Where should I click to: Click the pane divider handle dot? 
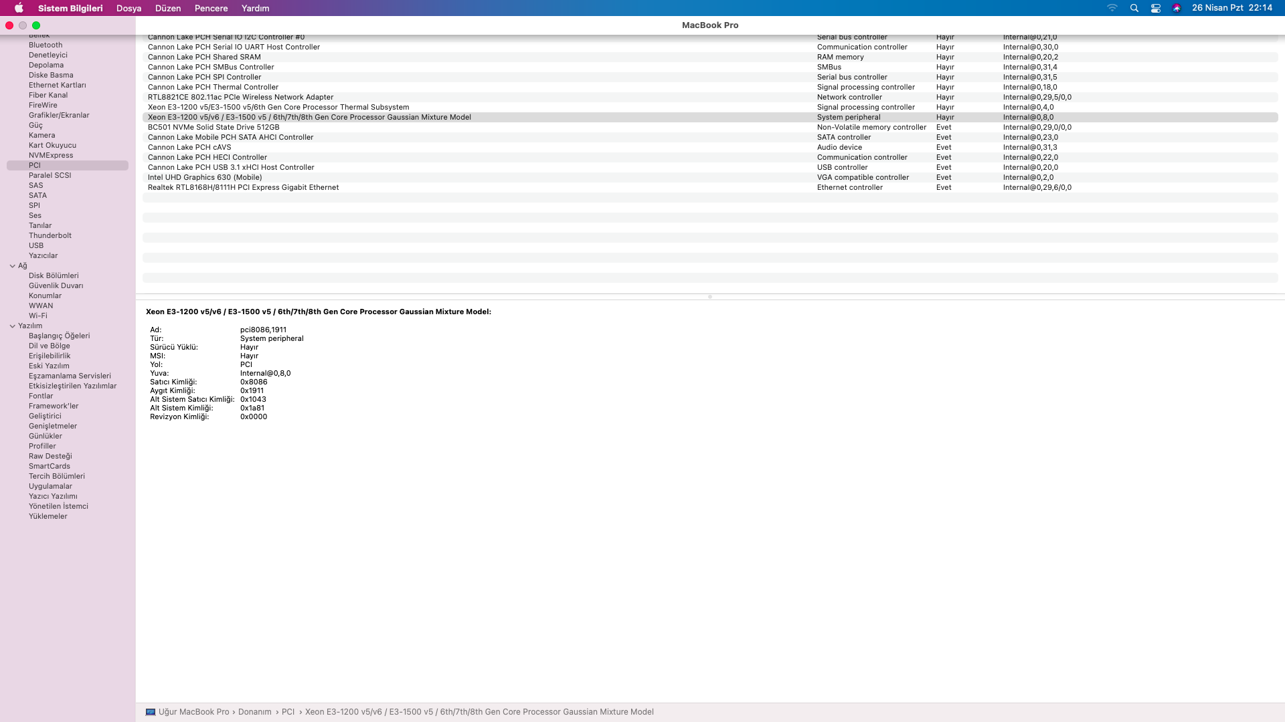(x=710, y=297)
